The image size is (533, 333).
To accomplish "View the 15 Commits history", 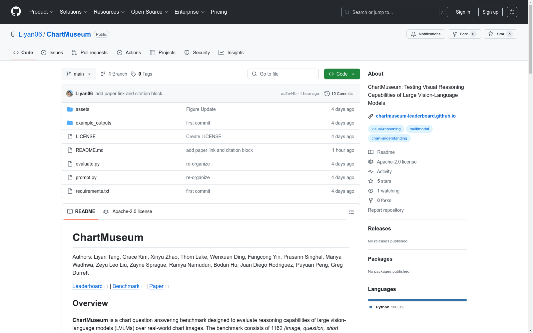I will coord(338,94).
